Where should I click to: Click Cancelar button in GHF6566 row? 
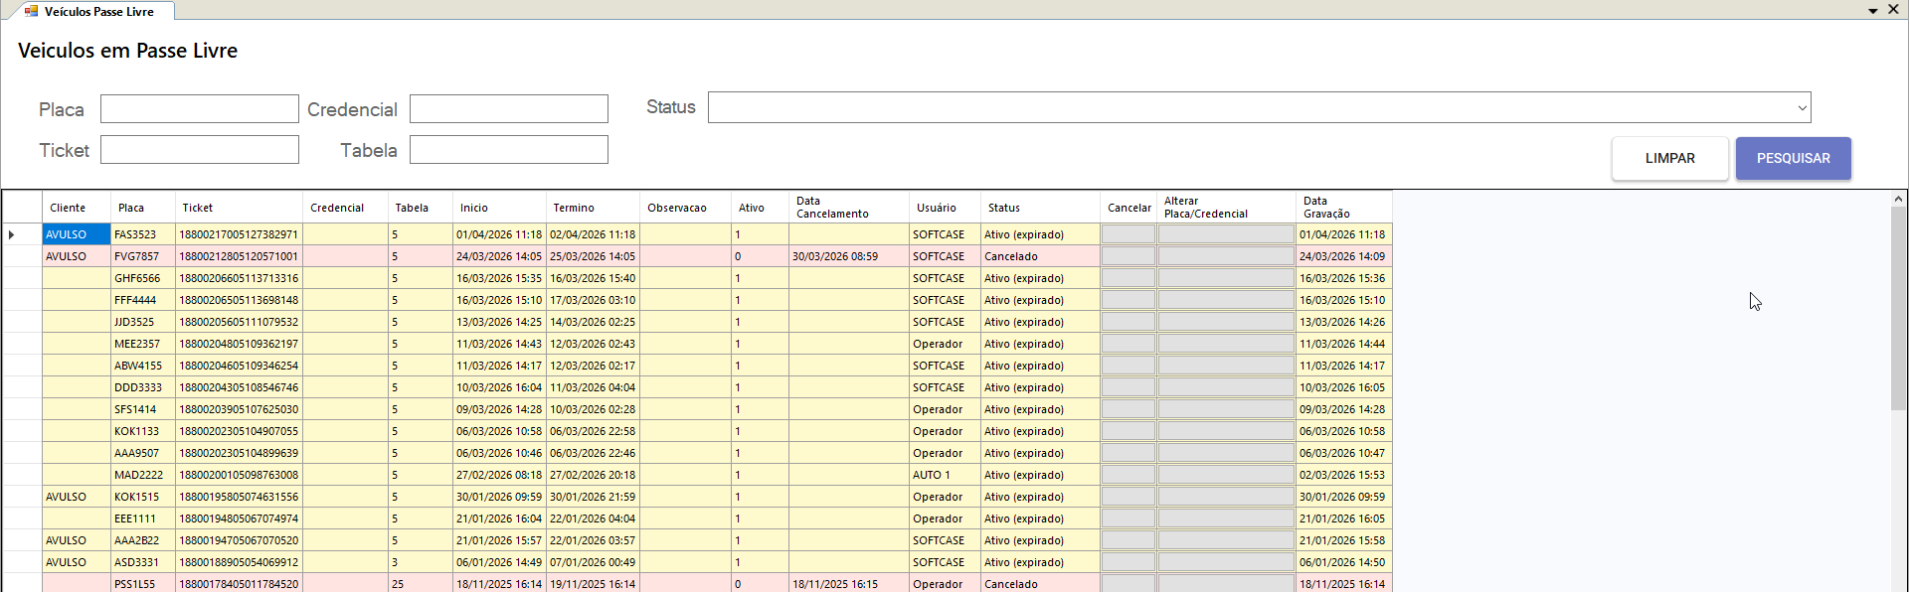(1128, 278)
